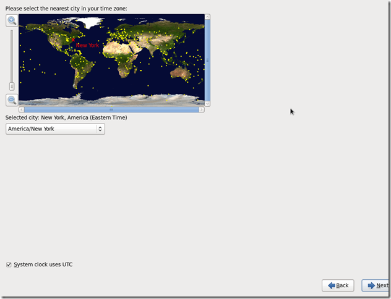
Task: Click the red New York text on map
Action: pos(87,45)
